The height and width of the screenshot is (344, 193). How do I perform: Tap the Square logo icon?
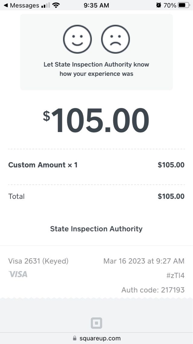96,323
